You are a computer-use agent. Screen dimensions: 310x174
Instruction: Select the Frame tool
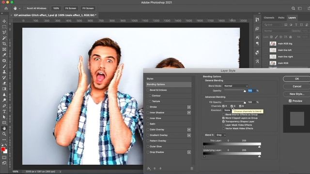tap(4, 49)
